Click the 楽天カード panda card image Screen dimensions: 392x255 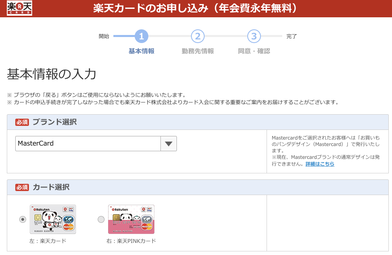point(53,219)
